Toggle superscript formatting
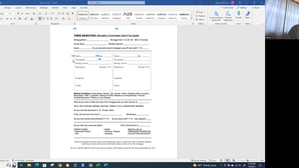Viewport: 299px width, 168px height. [x=15, y=18]
